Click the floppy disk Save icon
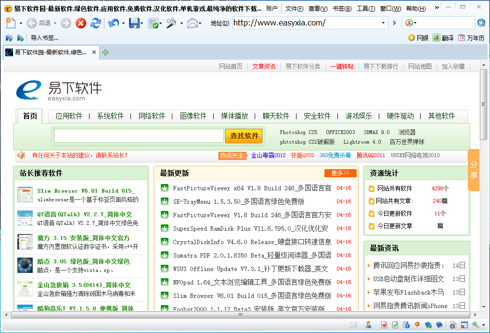Viewport: 490px width, 333px height. pyautogui.click(x=134, y=23)
